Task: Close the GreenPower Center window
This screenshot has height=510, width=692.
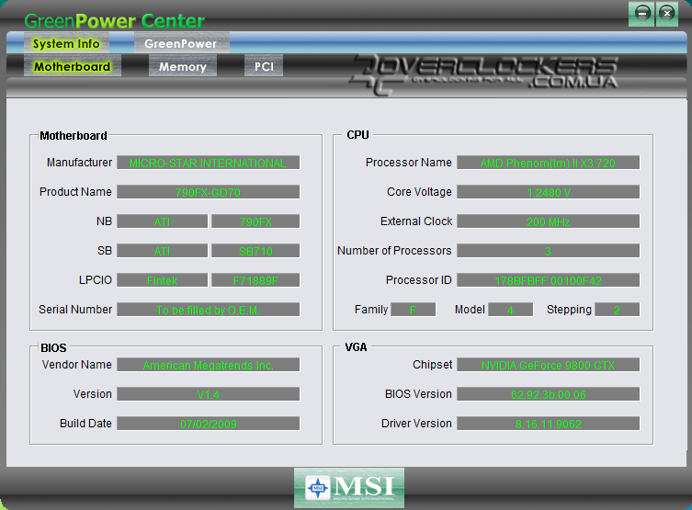Action: (x=667, y=13)
